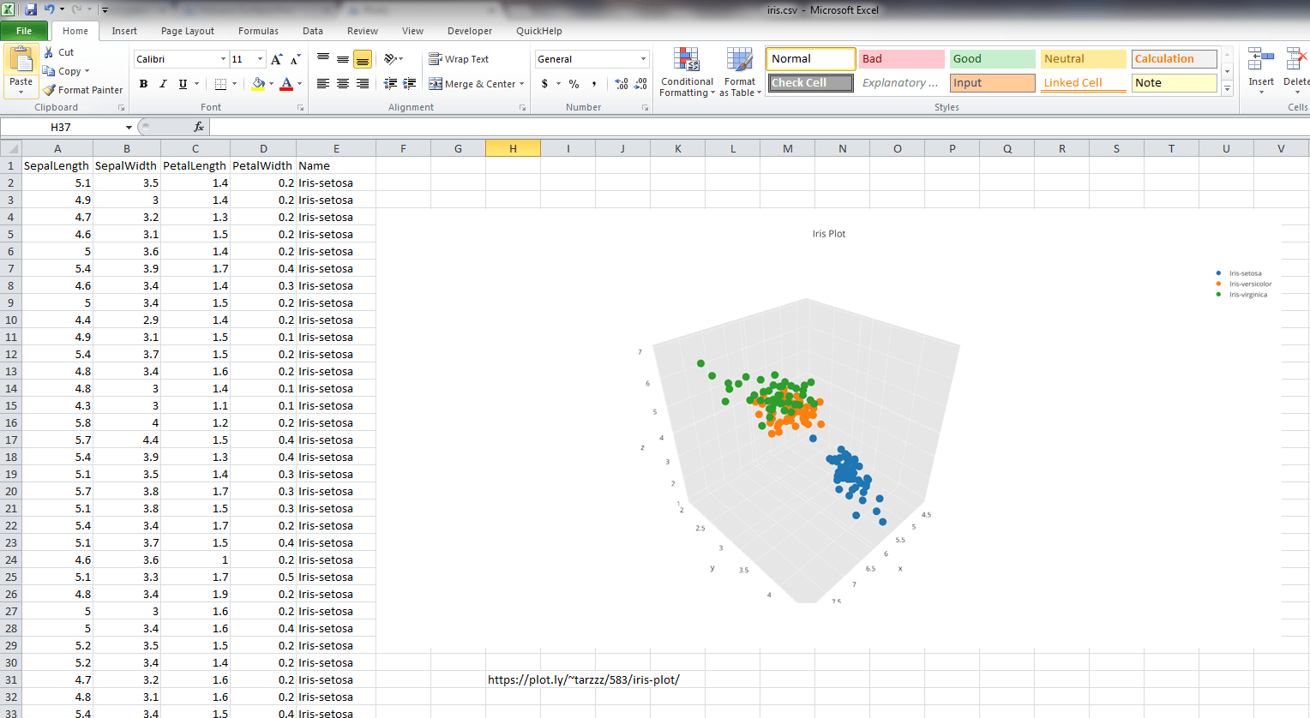The width and height of the screenshot is (1310, 718).
Task: Click the plot.ly iris-plot URL cell
Action: pyautogui.click(x=584, y=679)
